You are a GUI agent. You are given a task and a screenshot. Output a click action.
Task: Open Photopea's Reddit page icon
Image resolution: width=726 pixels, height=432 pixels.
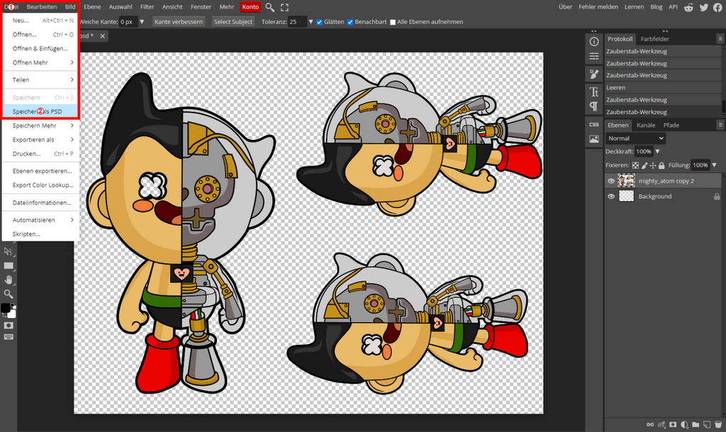tap(688, 7)
